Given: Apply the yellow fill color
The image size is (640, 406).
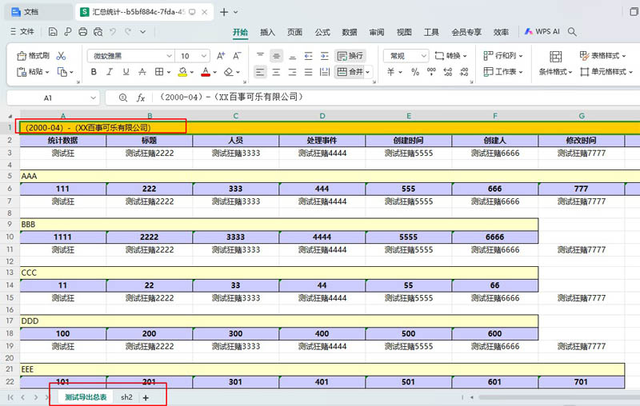Looking at the screenshot, I should point(183,72).
